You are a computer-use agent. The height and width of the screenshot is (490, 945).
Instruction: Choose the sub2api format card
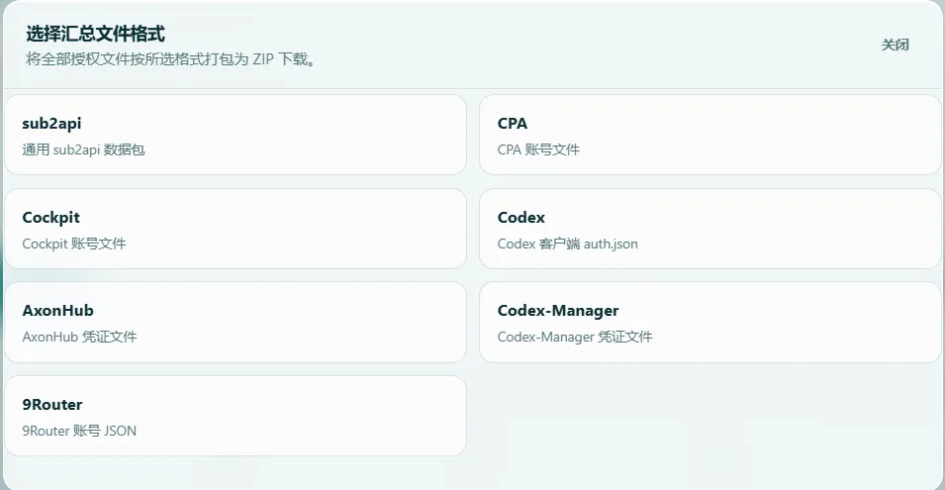[236, 135]
